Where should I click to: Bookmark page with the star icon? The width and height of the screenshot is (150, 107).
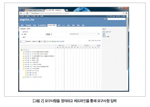(x=123, y=13)
